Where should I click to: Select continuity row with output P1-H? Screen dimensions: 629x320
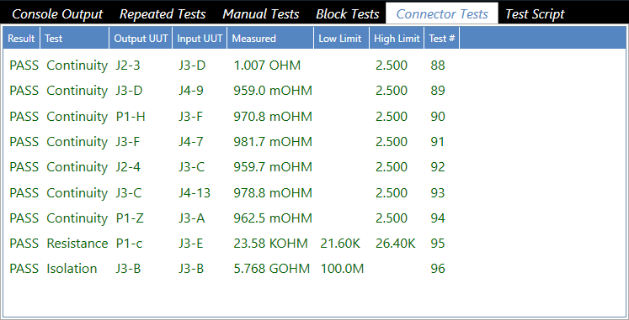(314, 117)
